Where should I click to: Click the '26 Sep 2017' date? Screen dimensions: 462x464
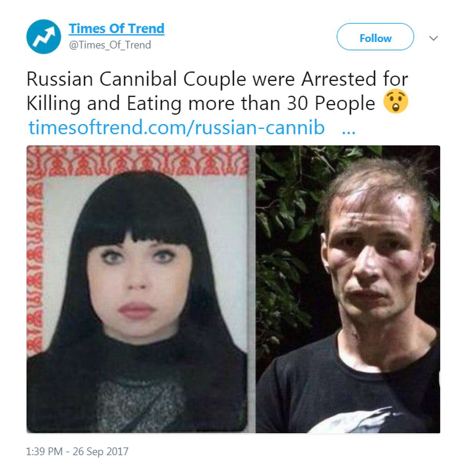[100, 451]
